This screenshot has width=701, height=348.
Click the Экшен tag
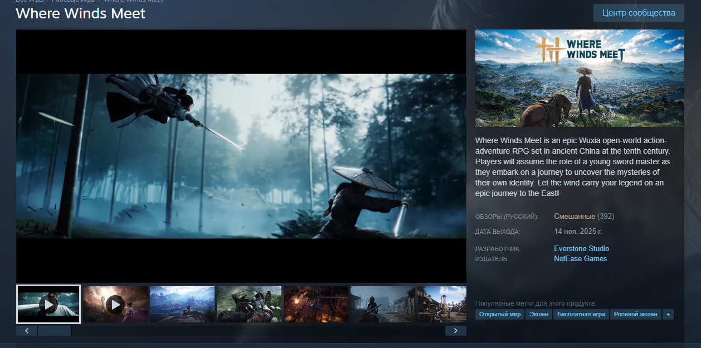tap(539, 315)
